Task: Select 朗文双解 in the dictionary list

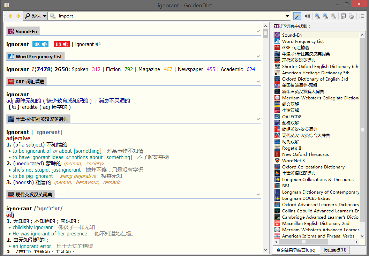Action: point(317,104)
